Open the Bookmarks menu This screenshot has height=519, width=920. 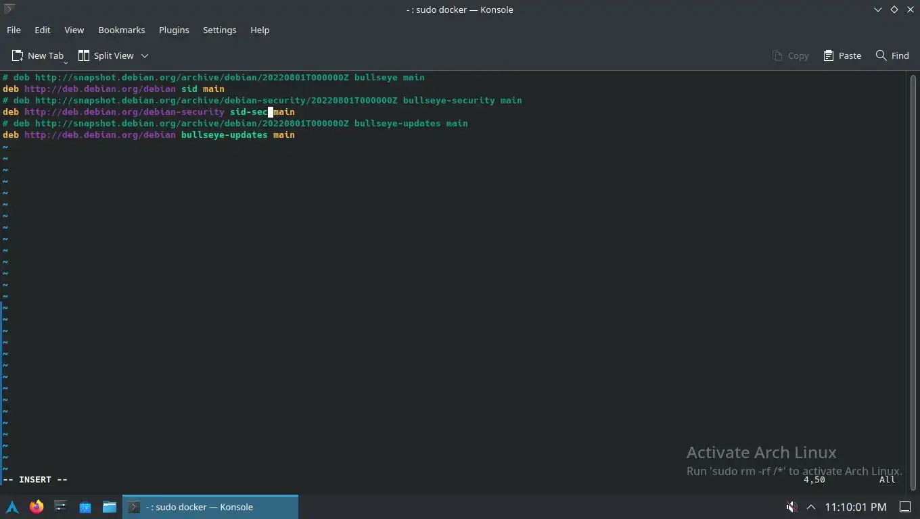coord(121,30)
